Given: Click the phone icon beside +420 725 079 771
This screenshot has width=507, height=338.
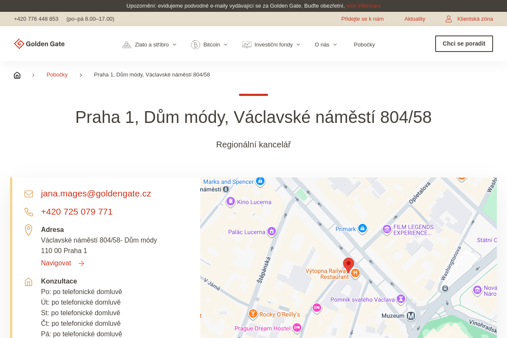Looking at the screenshot, I should click(x=29, y=212).
